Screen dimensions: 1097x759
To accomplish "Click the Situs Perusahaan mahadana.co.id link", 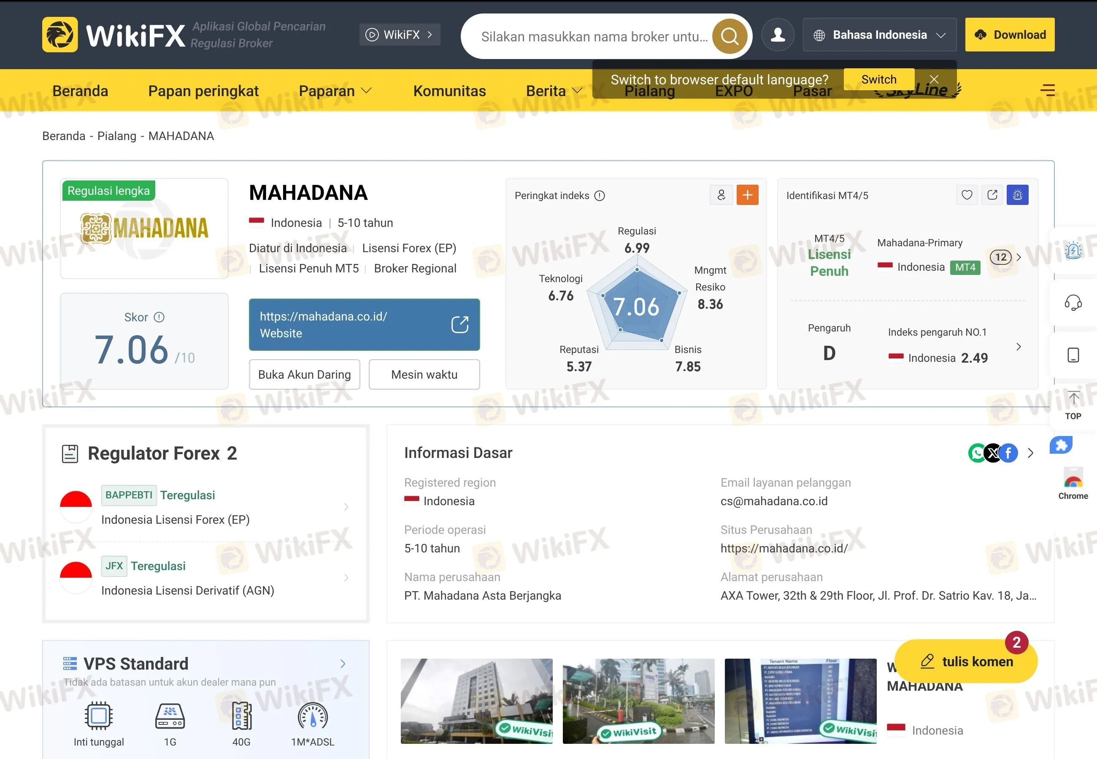I will click(784, 548).
